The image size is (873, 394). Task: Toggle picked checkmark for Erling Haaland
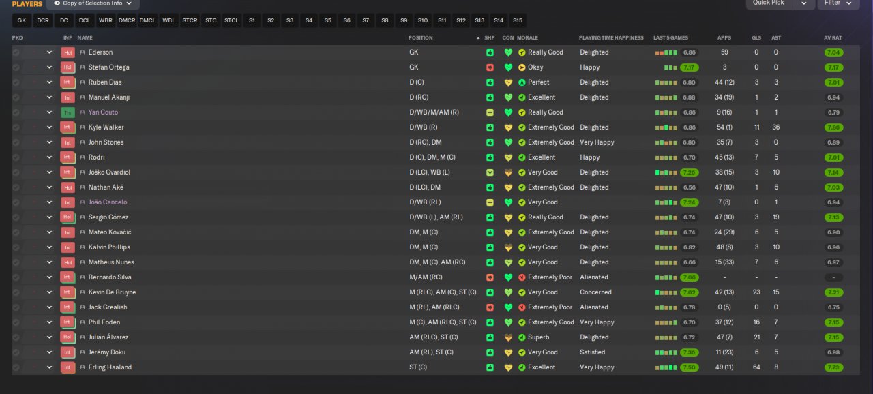(x=16, y=367)
